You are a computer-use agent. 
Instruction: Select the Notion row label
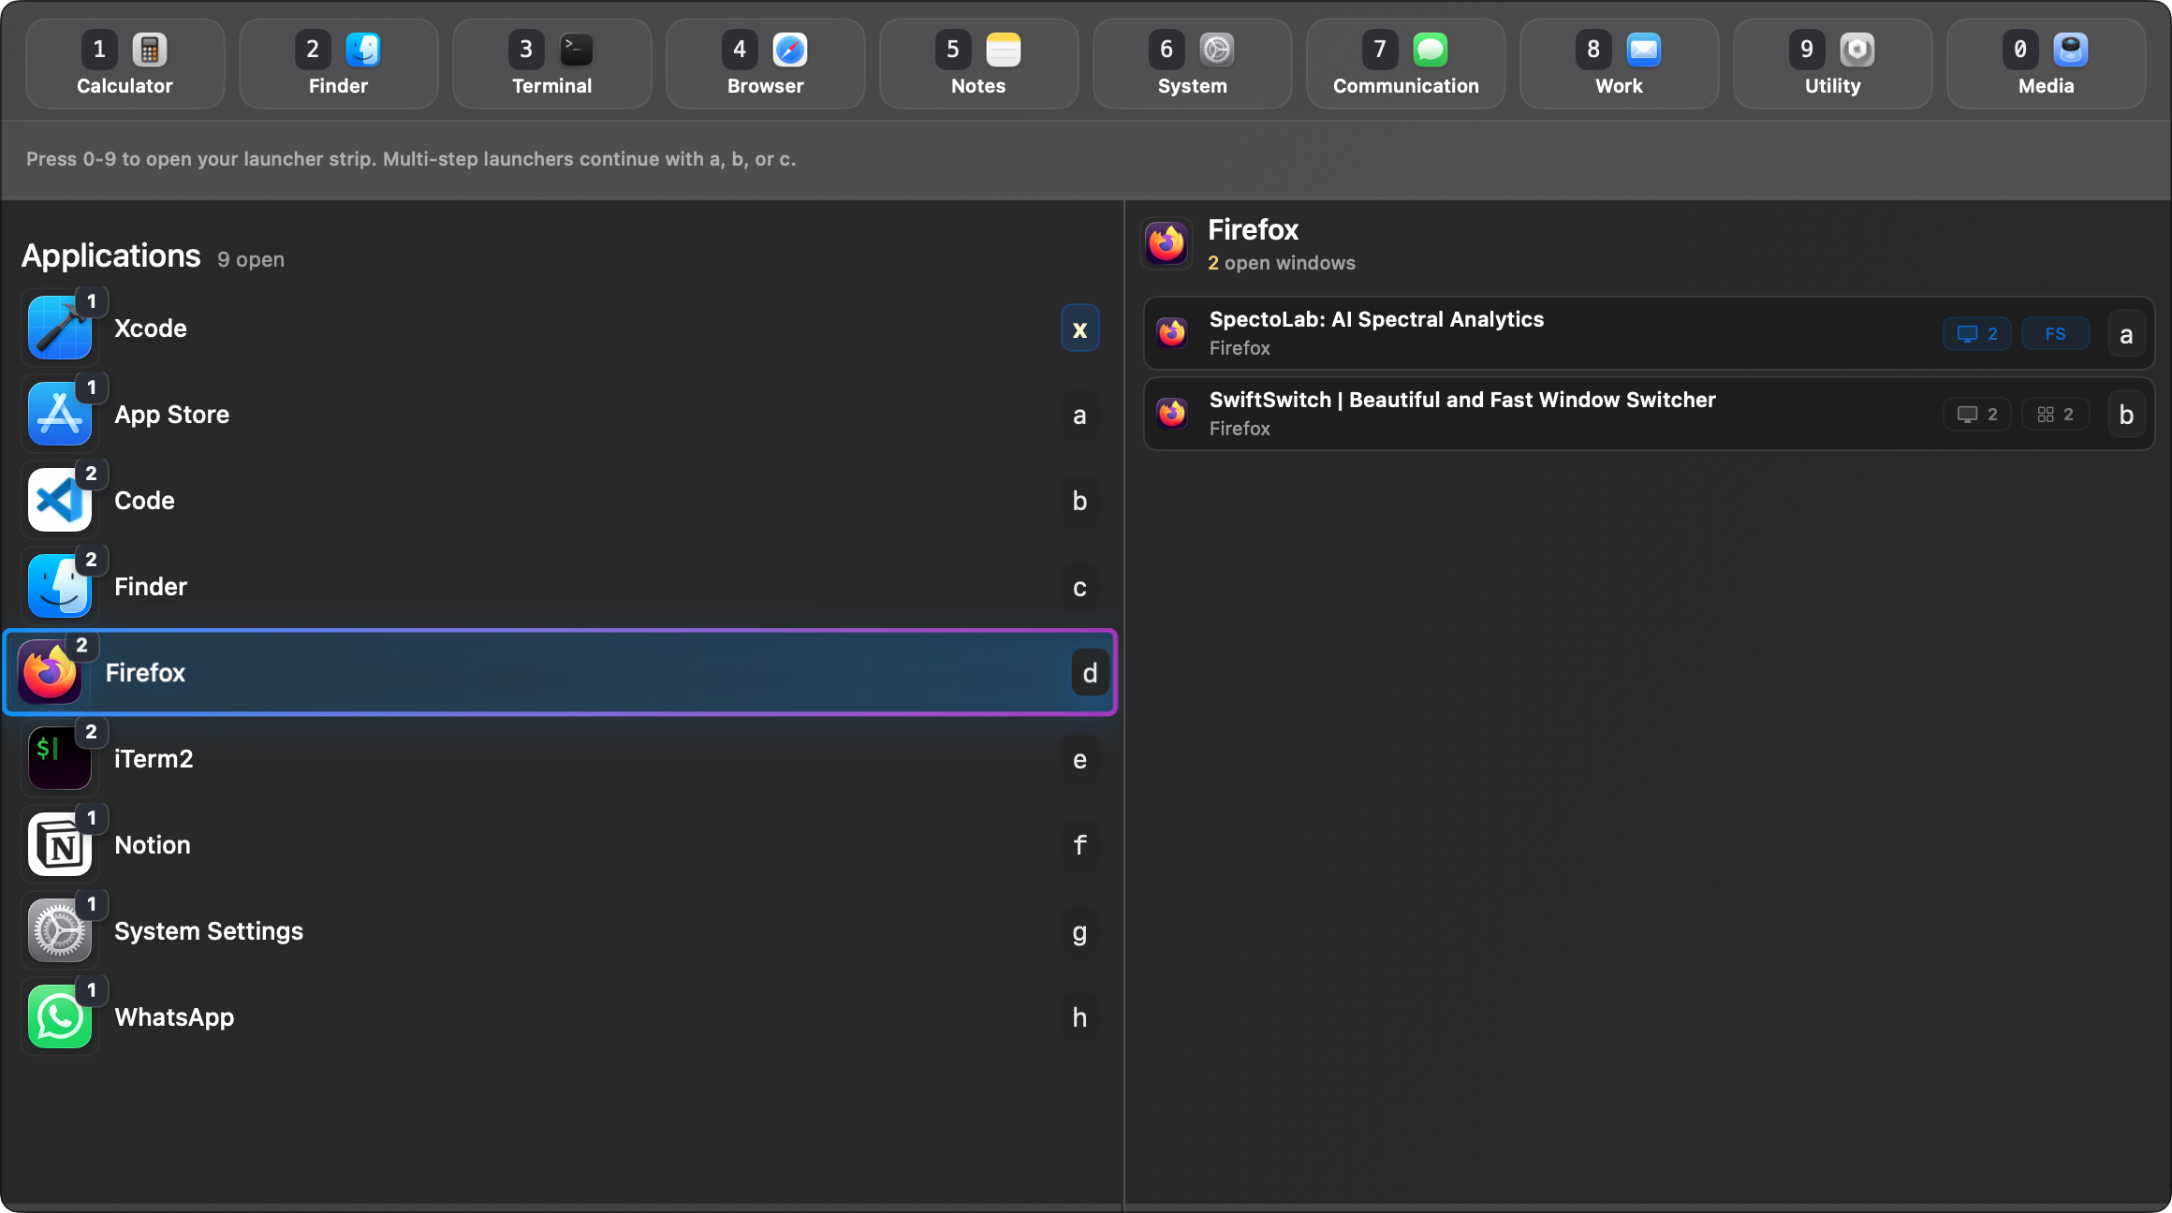click(x=153, y=845)
